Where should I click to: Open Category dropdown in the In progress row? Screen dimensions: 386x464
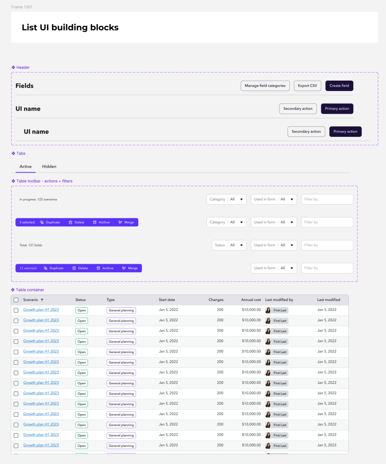click(227, 199)
